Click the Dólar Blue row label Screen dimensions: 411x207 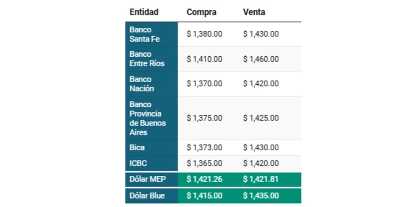[x=147, y=196]
